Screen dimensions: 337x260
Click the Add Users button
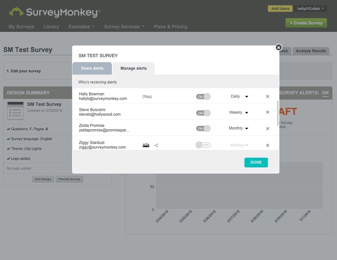pyautogui.click(x=280, y=9)
